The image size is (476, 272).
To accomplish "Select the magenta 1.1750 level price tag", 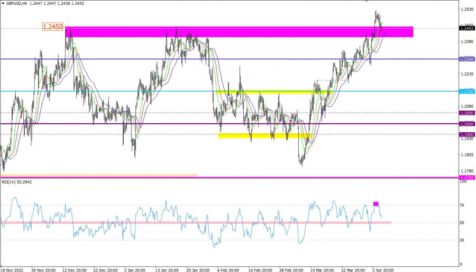I will [466, 178].
